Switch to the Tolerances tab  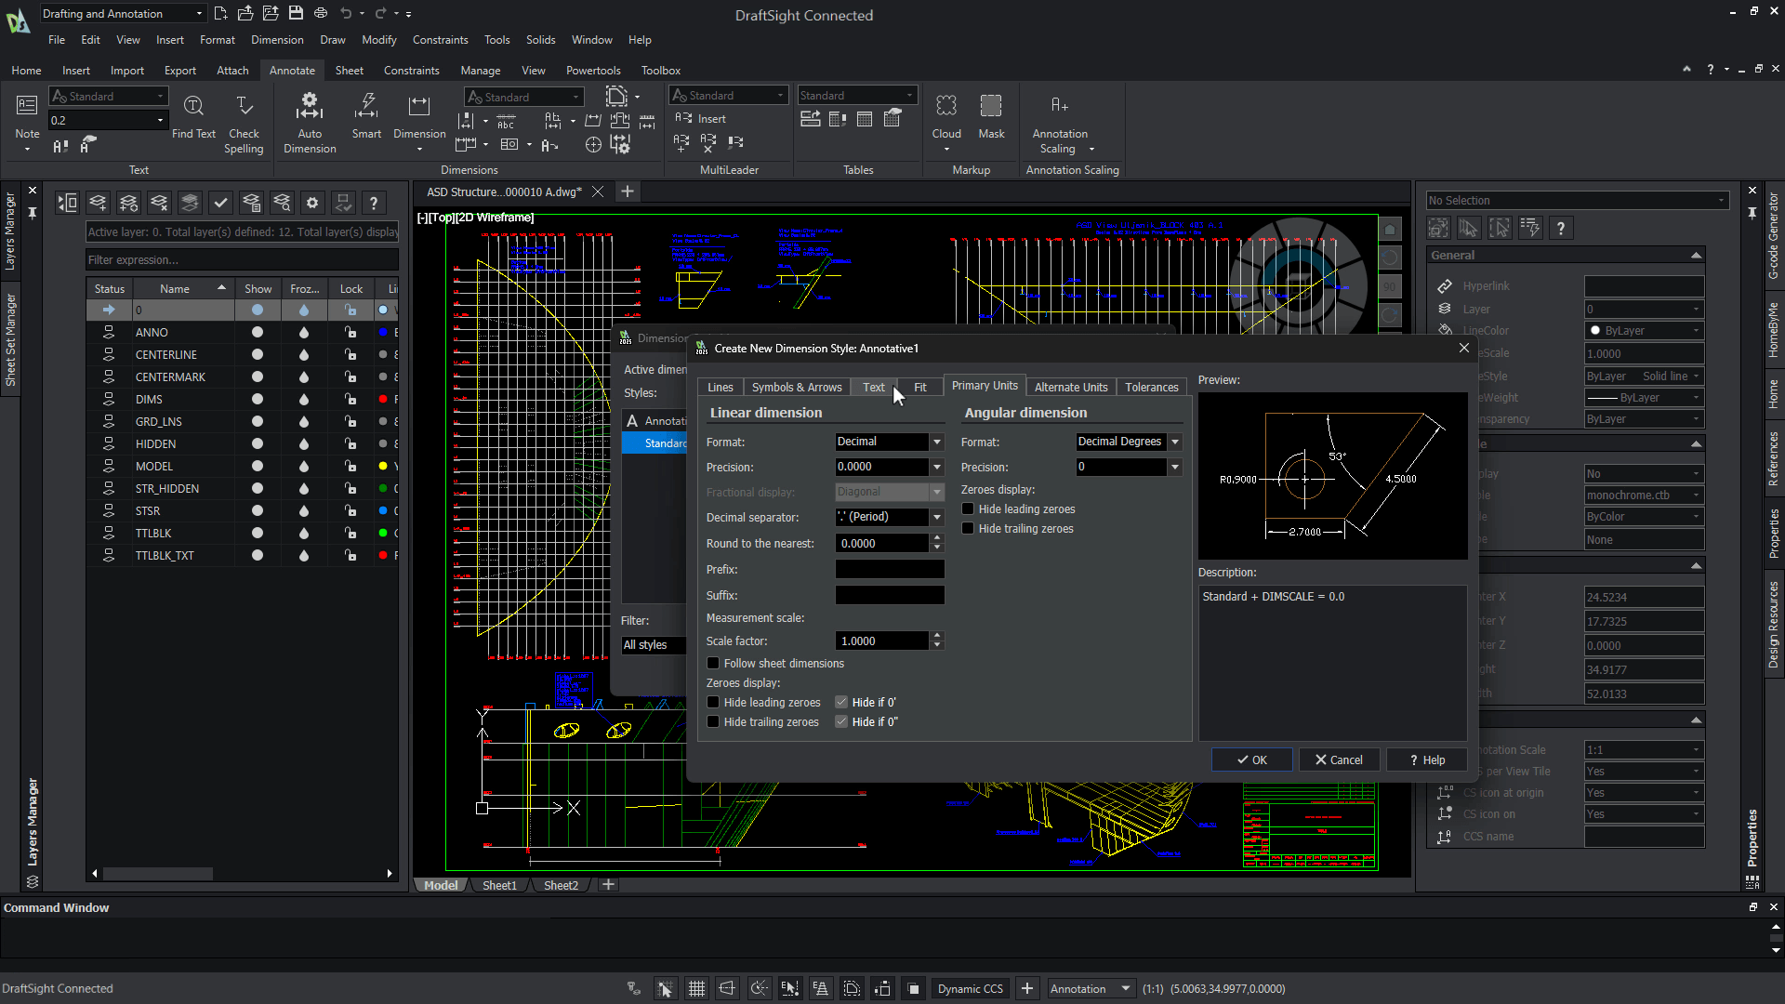pos(1151,388)
